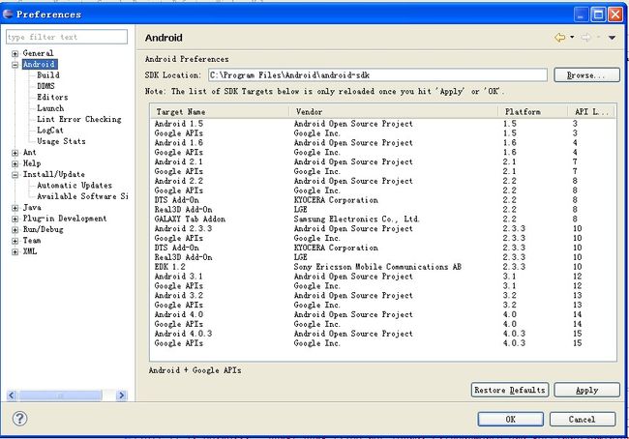
Task: Select the Java tree item label
Action: [32, 207]
